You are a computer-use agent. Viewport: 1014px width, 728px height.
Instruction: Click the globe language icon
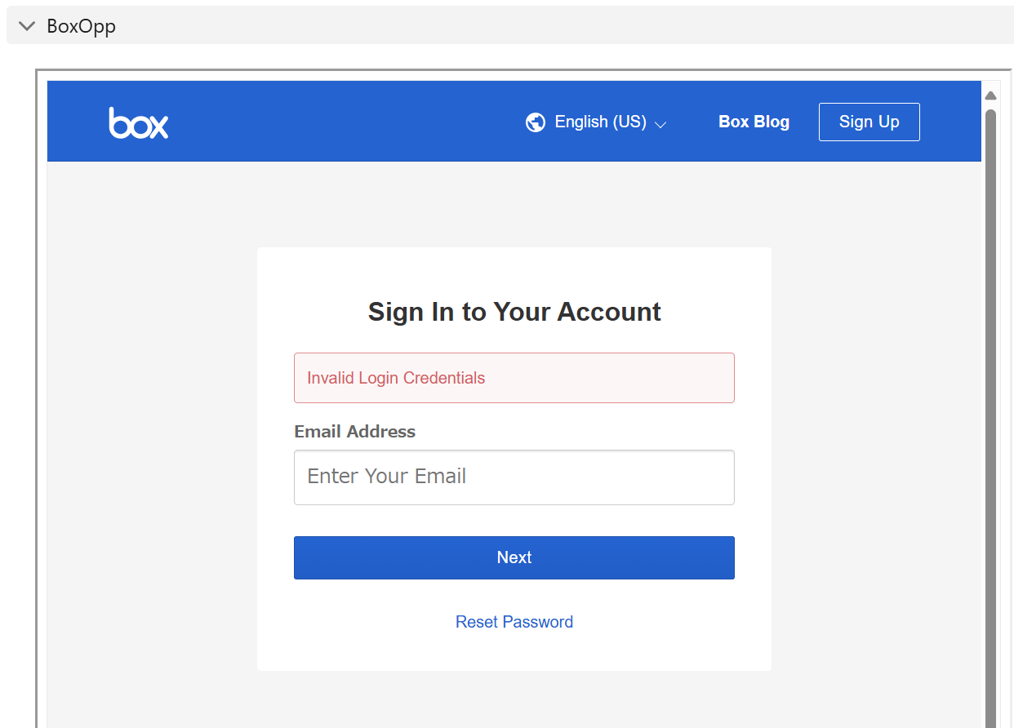536,122
